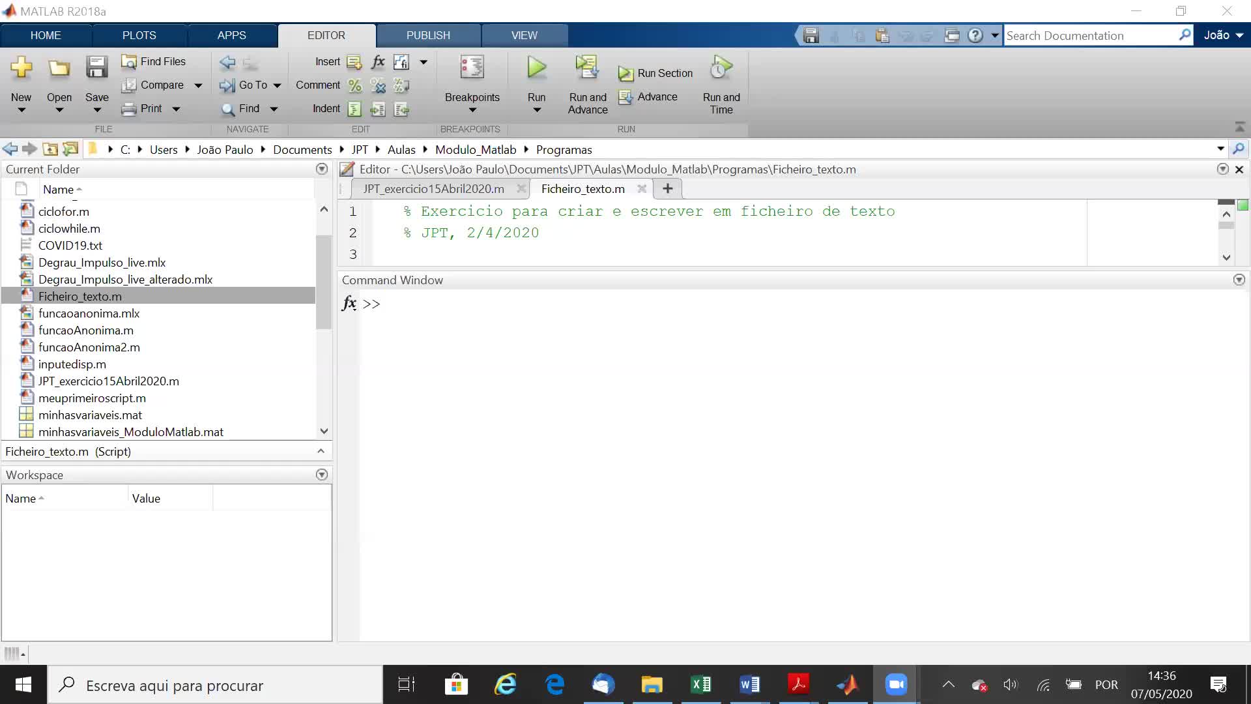The width and height of the screenshot is (1251, 704).
Task: Click the Save diskette icon
Action: [97, 67]
